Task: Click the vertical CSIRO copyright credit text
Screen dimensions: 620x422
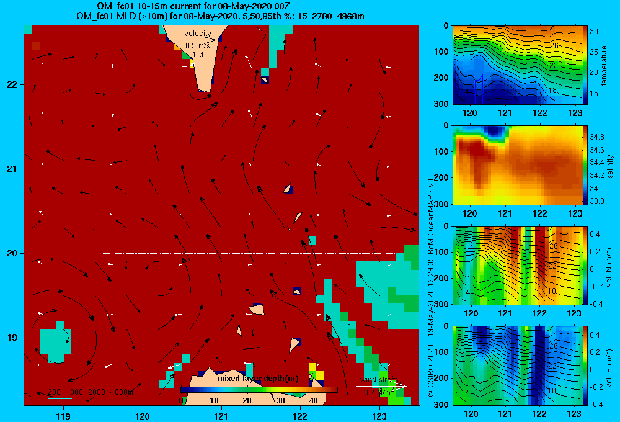Action: pyautogui.click(x=431, y=288)
